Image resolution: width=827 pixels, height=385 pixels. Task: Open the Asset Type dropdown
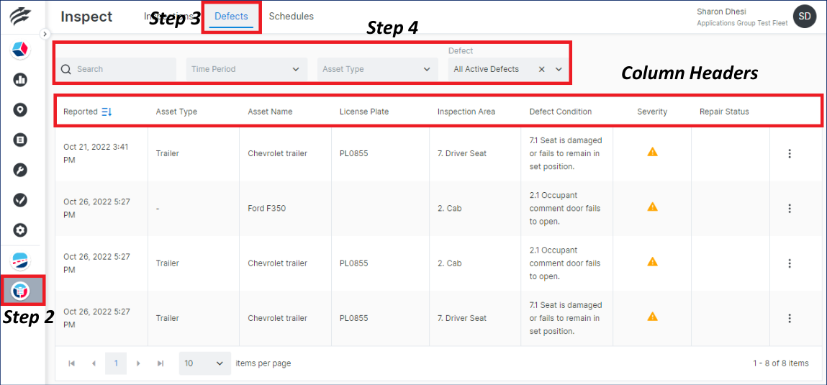(378, 69)
